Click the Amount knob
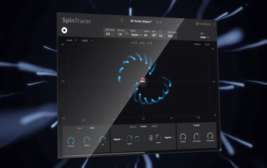267x168 pixels. click(71, 141)
